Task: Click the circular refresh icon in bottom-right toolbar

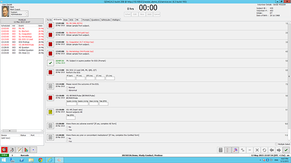Action: 264,150
